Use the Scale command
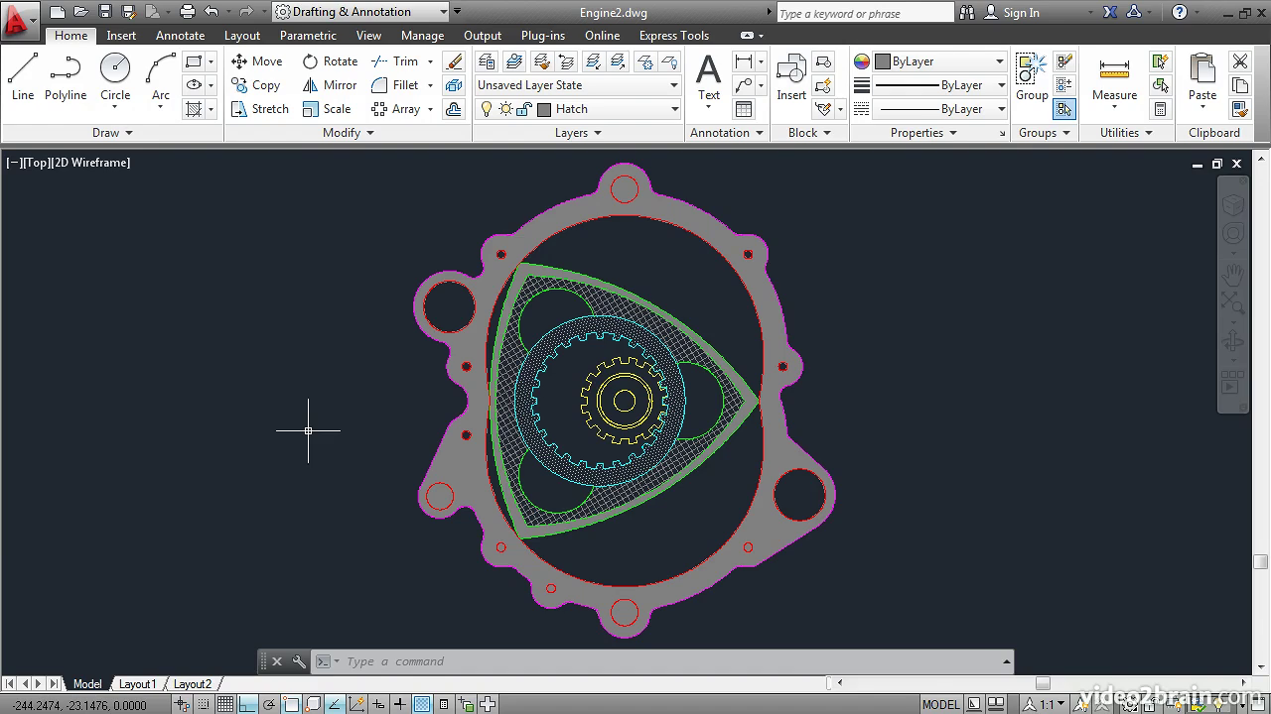 (x=327, y=109)
